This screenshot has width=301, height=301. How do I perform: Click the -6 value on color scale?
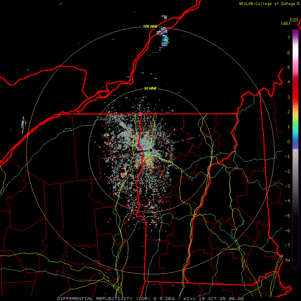pyautogui.click(x=287, y=231)
